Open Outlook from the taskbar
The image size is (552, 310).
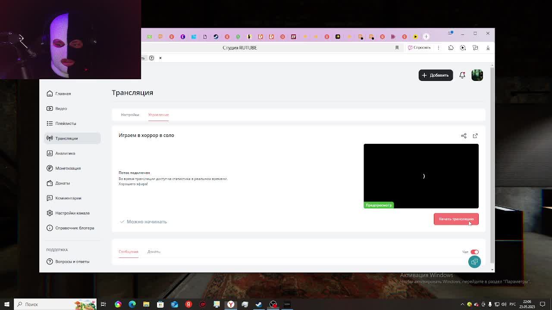[x=174, y=304]
